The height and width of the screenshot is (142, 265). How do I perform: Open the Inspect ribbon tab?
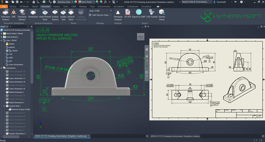point(56,6)
